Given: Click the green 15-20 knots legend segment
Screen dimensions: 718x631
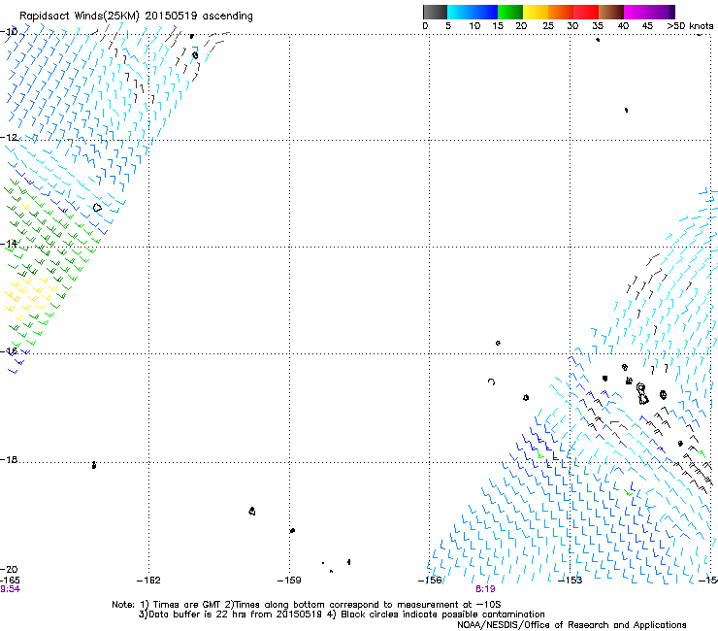Looking at the screenshot, I should (x=510, y=12).
